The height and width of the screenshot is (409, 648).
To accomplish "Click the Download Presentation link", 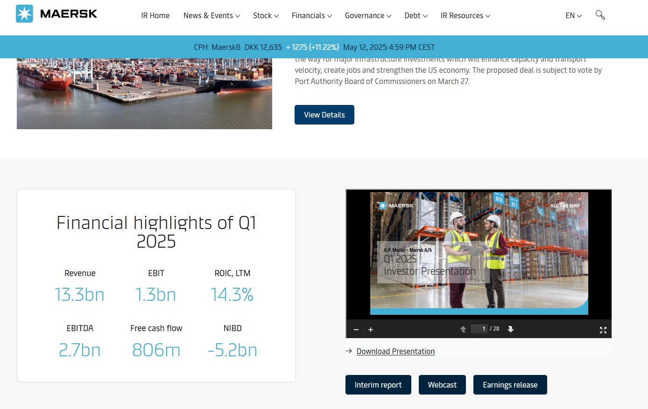I will coord(395,351).
